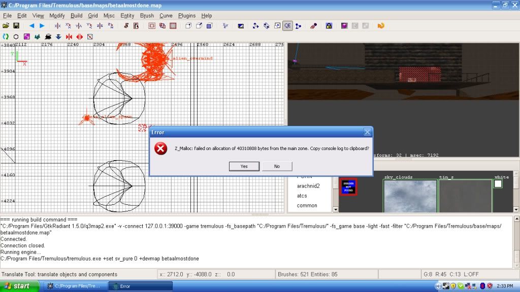Rotate selection around the X axis
Screen dimensions: 520x292
point(68,26)
